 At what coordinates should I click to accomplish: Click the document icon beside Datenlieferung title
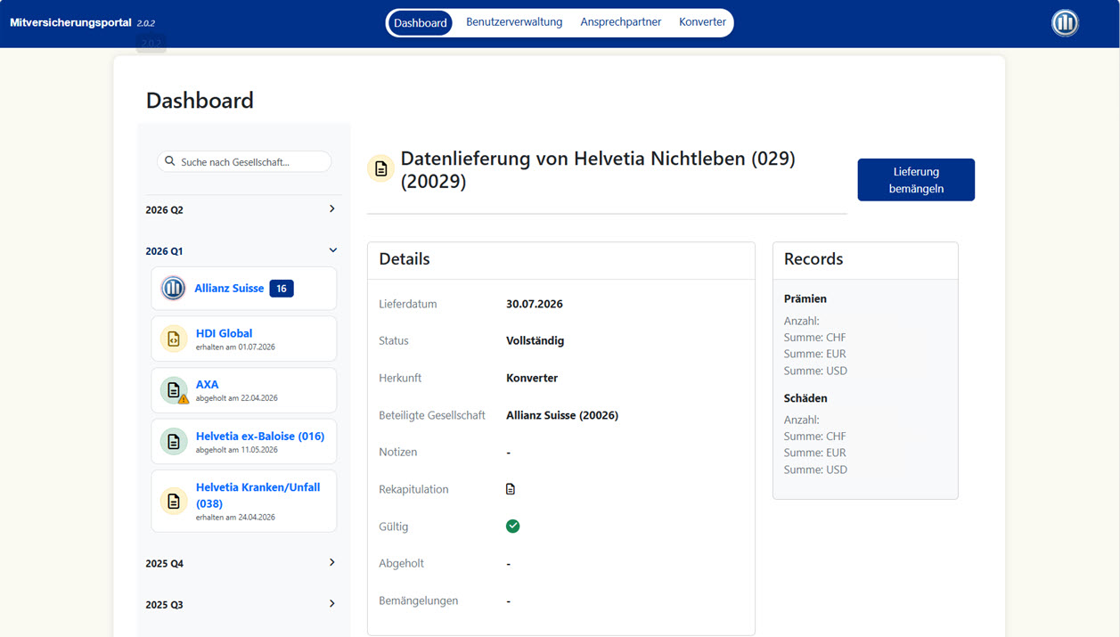pos(381,168)
